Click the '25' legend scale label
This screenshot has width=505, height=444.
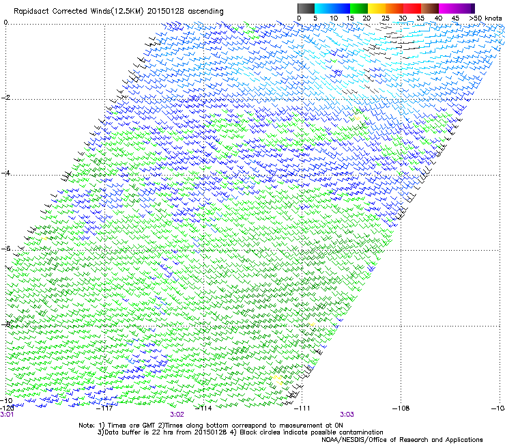coord(385,18)
